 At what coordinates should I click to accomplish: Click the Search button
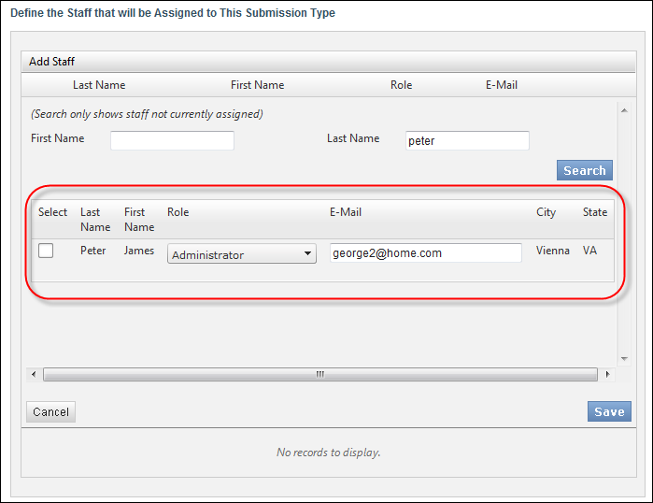click(584, 170)
